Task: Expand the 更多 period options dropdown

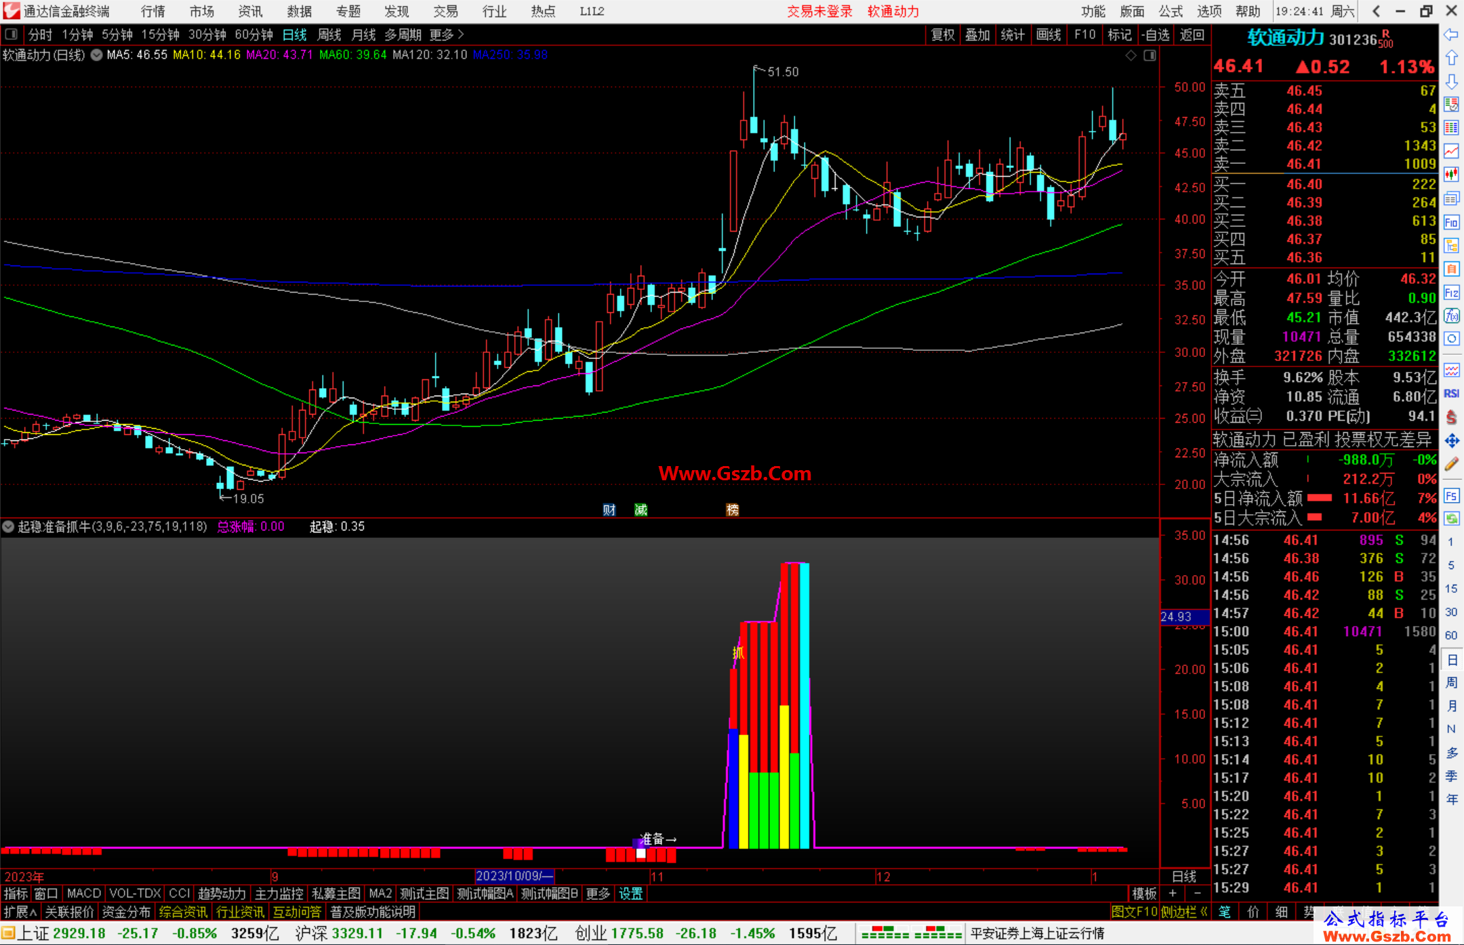Action: tap(447, 35)
